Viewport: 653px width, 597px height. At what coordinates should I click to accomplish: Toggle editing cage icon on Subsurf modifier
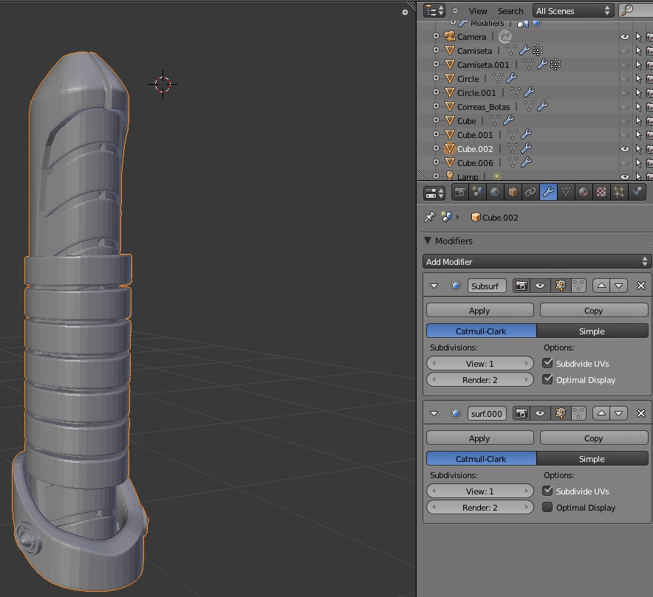coord(578,286)
